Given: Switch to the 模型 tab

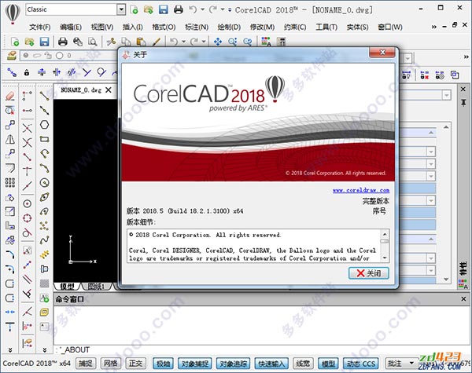Looking at the screenshot, I should pos(67,287).
